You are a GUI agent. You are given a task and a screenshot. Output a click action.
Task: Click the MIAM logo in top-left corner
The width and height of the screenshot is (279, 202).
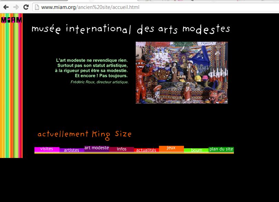pos(11,20)
